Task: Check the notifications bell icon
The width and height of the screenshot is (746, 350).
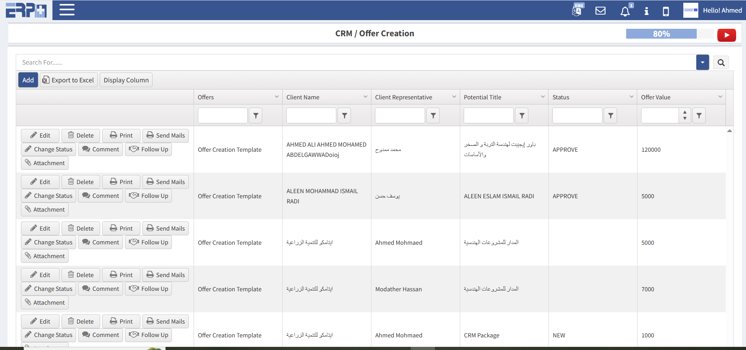Action: pos(625,11)
